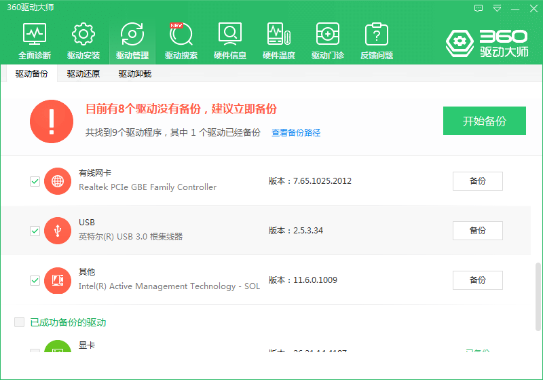Switch to the 驱动卸载 tab
The width and height of the screenshot is (543, 380).
click(x=134, y=74)
